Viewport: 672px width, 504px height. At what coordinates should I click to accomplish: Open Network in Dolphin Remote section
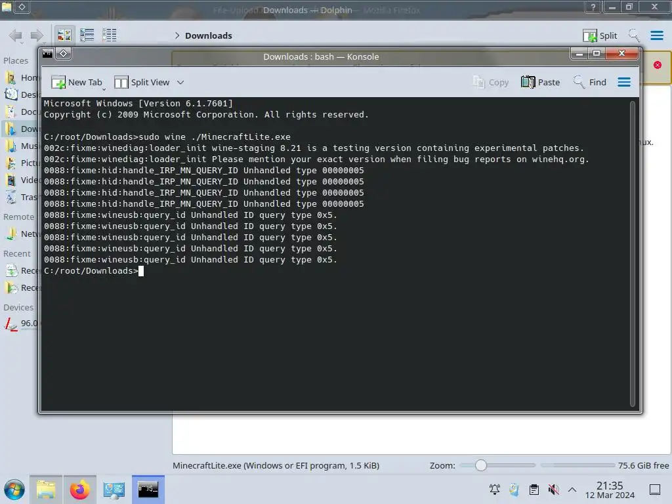pyautogui.click(x=22, y=234)
